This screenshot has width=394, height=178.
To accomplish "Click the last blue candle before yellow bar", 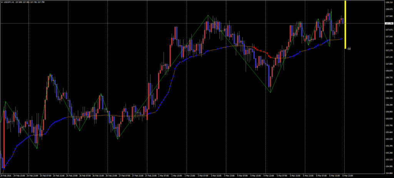I will [x=343, y=20].
